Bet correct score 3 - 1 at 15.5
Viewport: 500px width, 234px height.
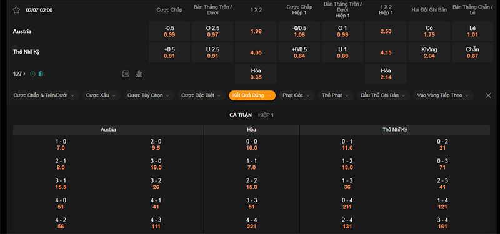(x=61, y=183)
